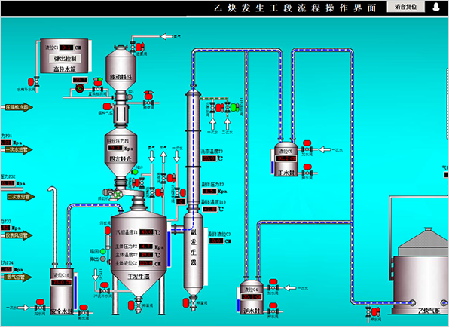
Task: Click the 进氮阀 valve above 移动料斗
Action: [x=137, y=47]
